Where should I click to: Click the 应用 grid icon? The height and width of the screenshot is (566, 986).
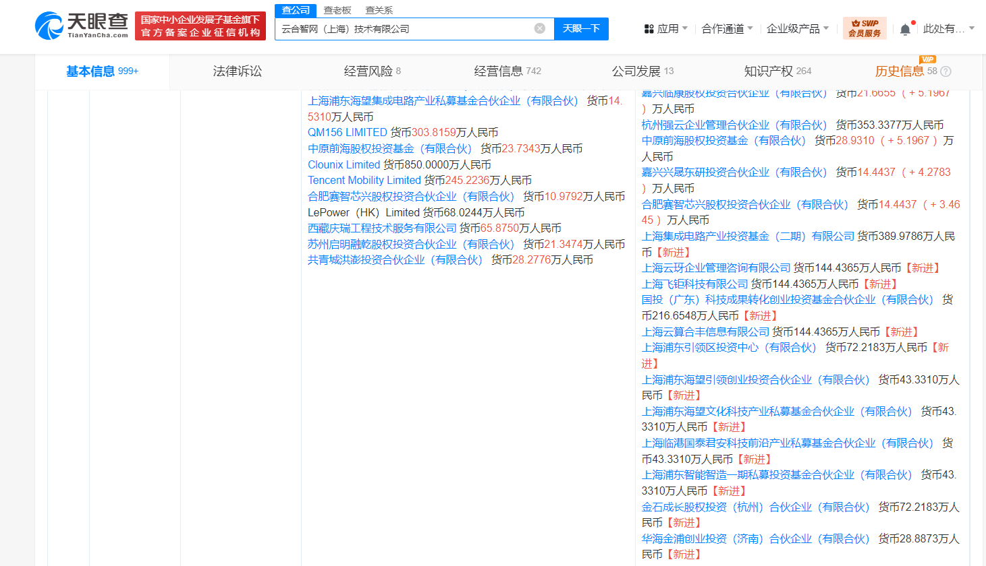click(x=649, y=29)
